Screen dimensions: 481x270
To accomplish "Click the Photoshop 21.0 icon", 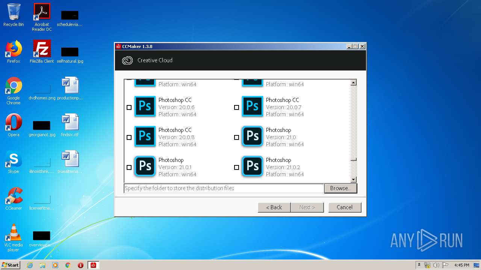I will tap(253, 136).
